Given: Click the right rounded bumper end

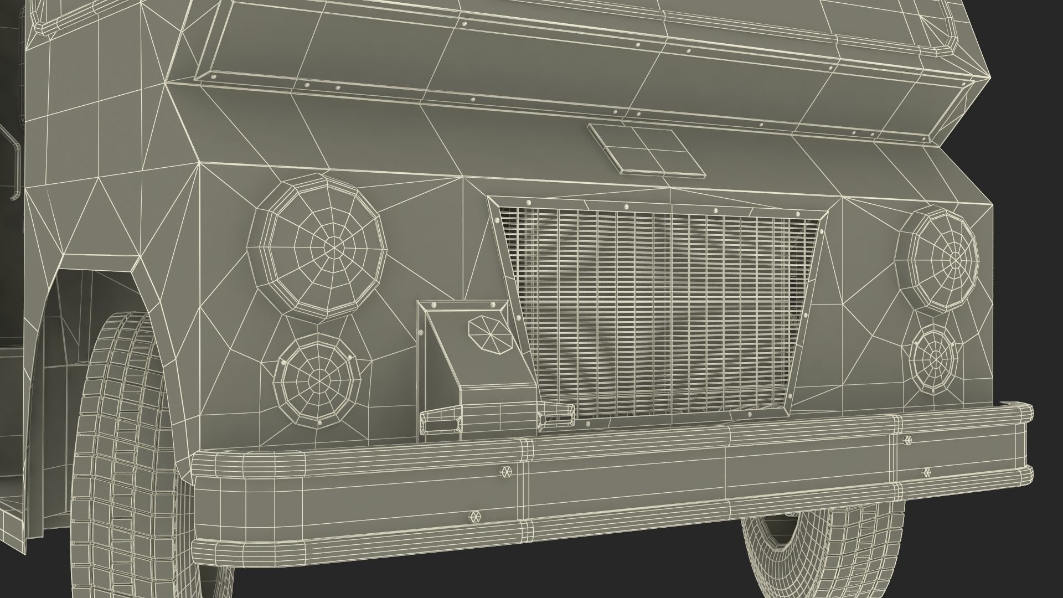Looking at the screenshot, I should 1024,443.
